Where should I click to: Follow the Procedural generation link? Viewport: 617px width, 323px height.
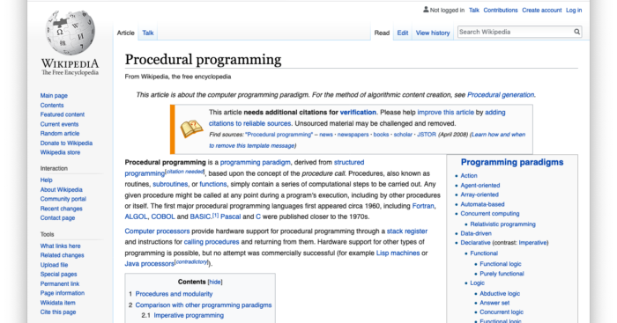coord(501,95)
